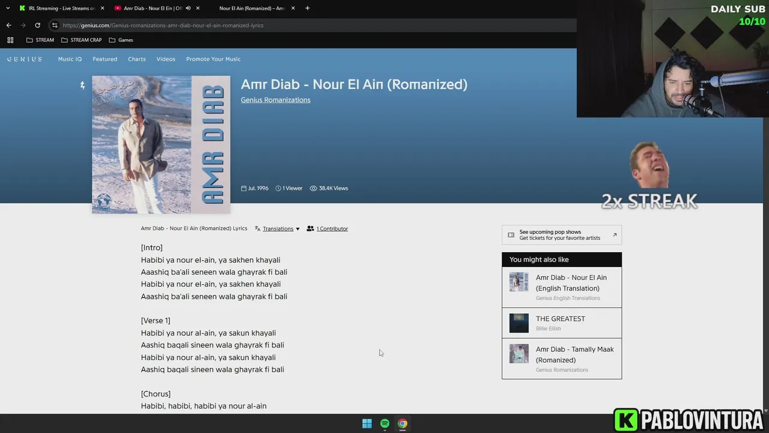Click the song title heading
The image size is (769, 433).
click(x=354, y=84)
